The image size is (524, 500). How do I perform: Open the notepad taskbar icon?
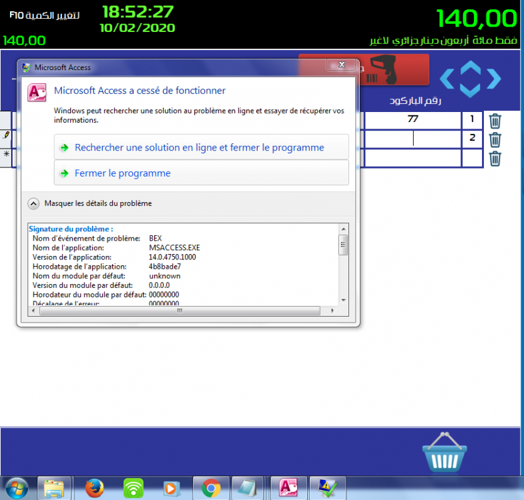point(248,488)
